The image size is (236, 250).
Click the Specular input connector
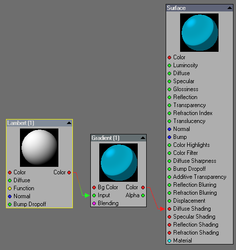[x=169, y=81]
